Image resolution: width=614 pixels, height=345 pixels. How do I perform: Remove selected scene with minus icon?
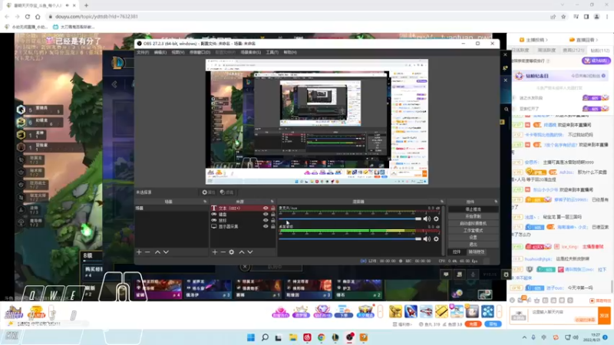pyautogui.click(x=147, y=252)
